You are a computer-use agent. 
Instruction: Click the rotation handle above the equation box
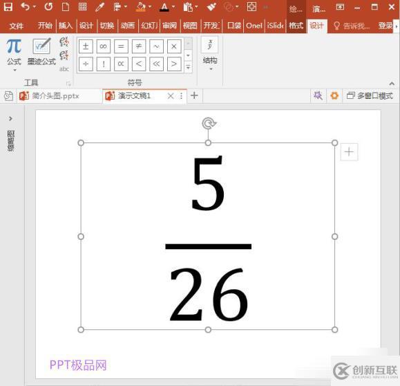point(209,123)
